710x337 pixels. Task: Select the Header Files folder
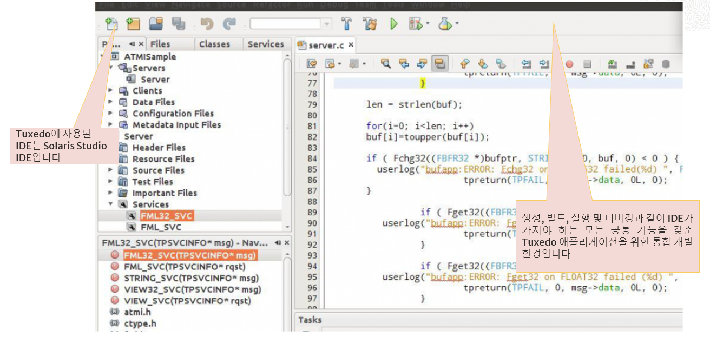159,147
